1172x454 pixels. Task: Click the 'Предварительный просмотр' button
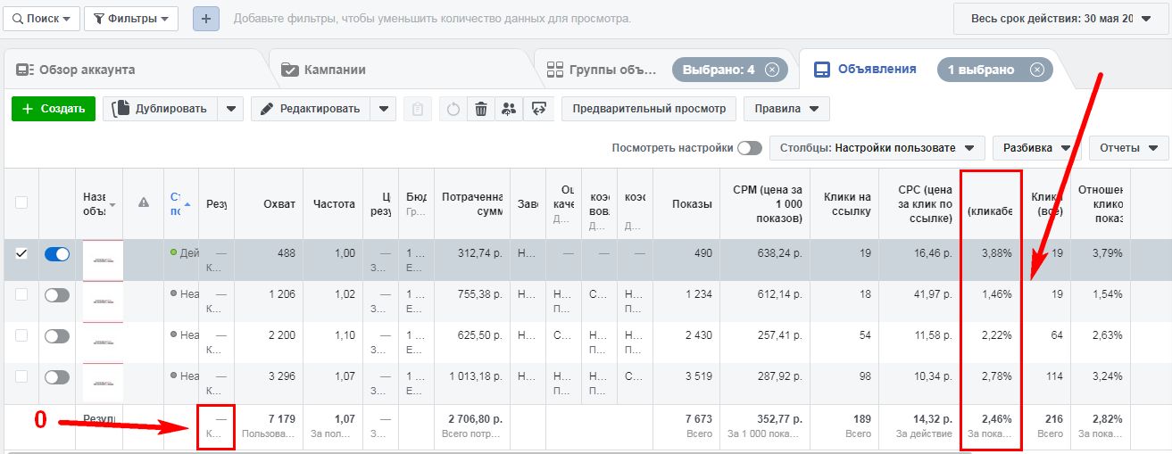(649, 109)
